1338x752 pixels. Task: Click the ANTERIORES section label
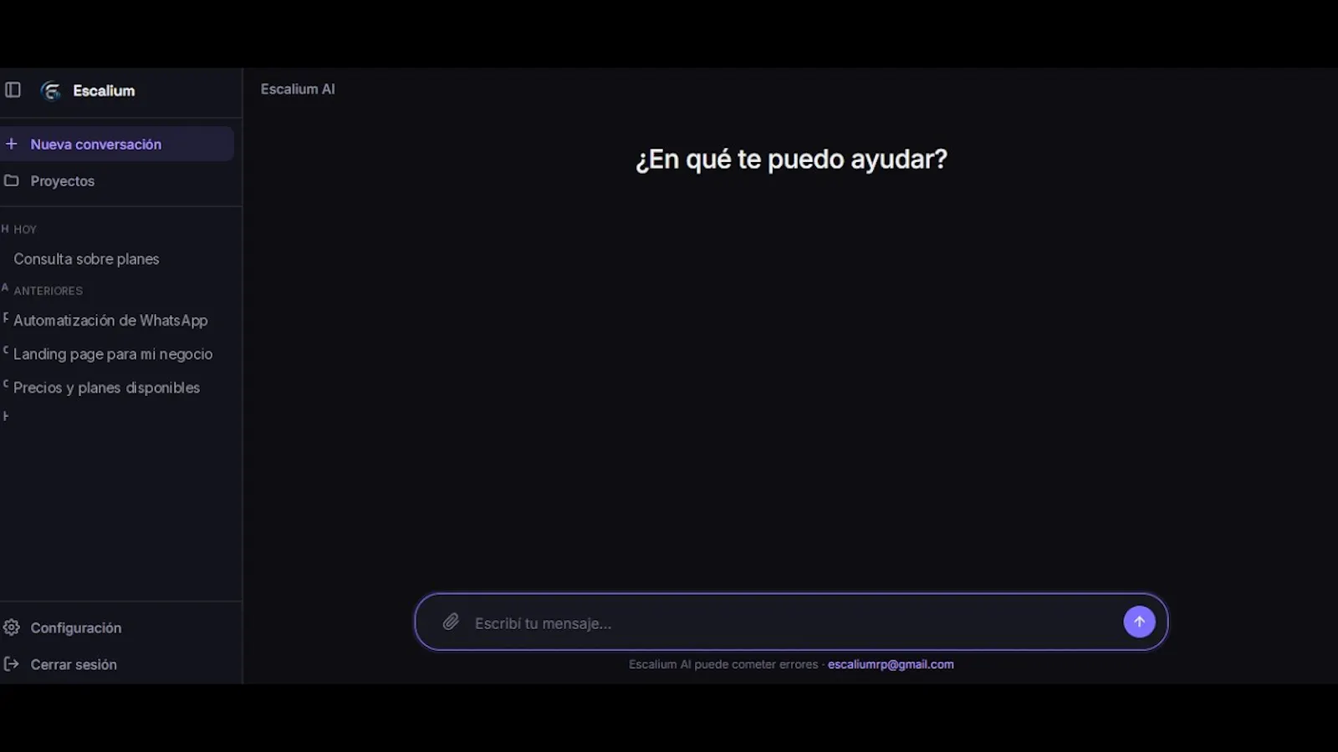pos(48,291)
